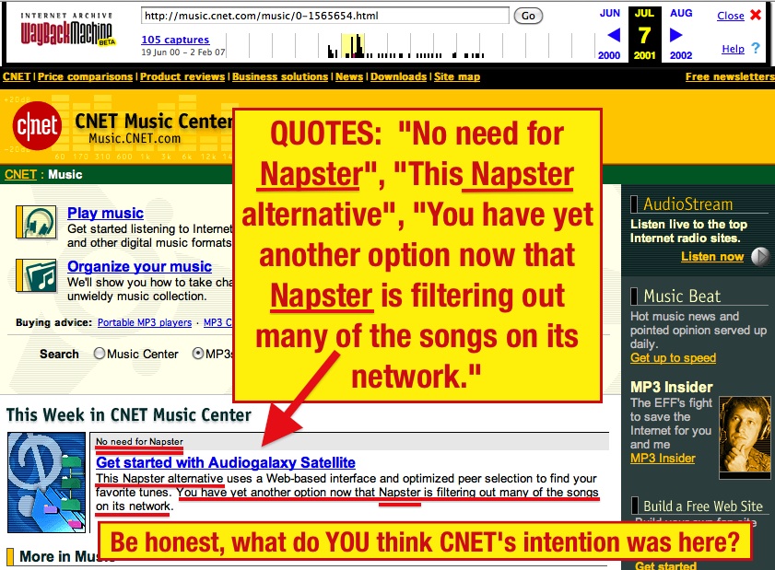Viewport: 775px width, 570px height.
Task: Open the 105 captures link
Action: pyautogui.click(x=175, y=40)
